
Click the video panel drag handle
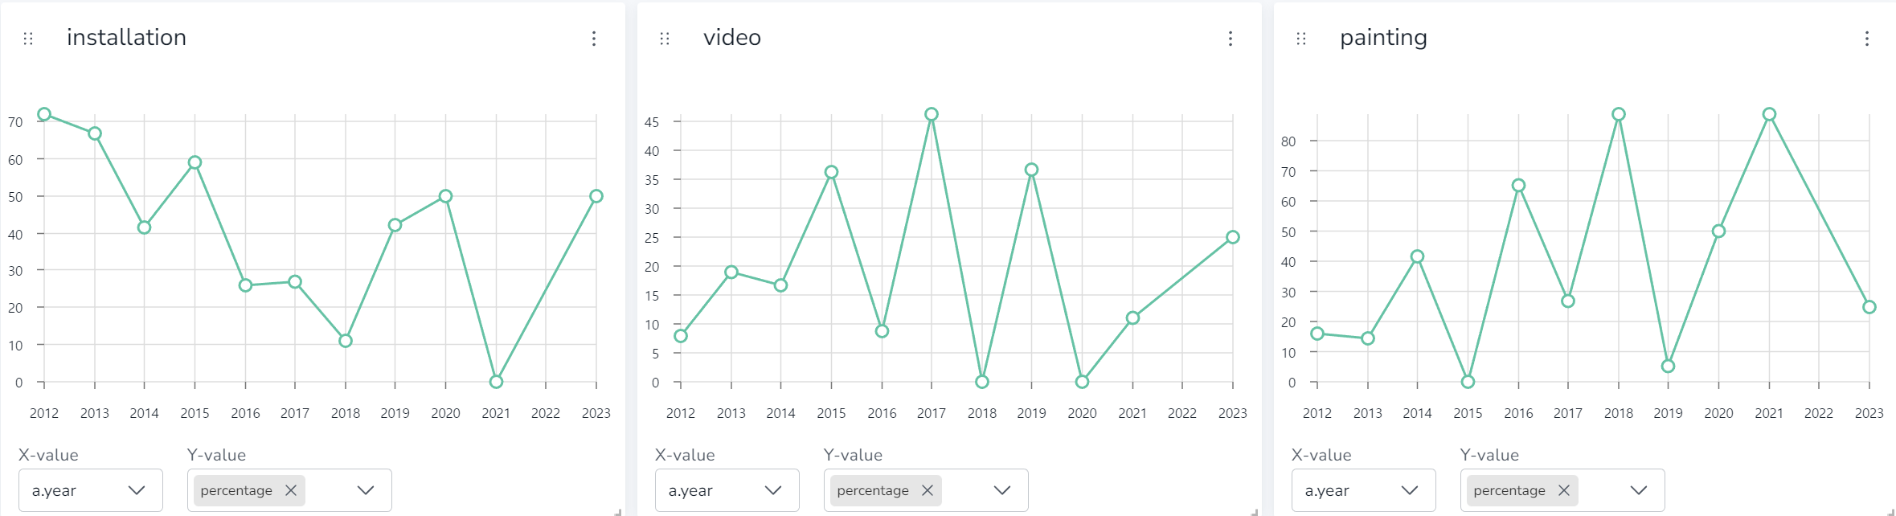tap(665, 39)
